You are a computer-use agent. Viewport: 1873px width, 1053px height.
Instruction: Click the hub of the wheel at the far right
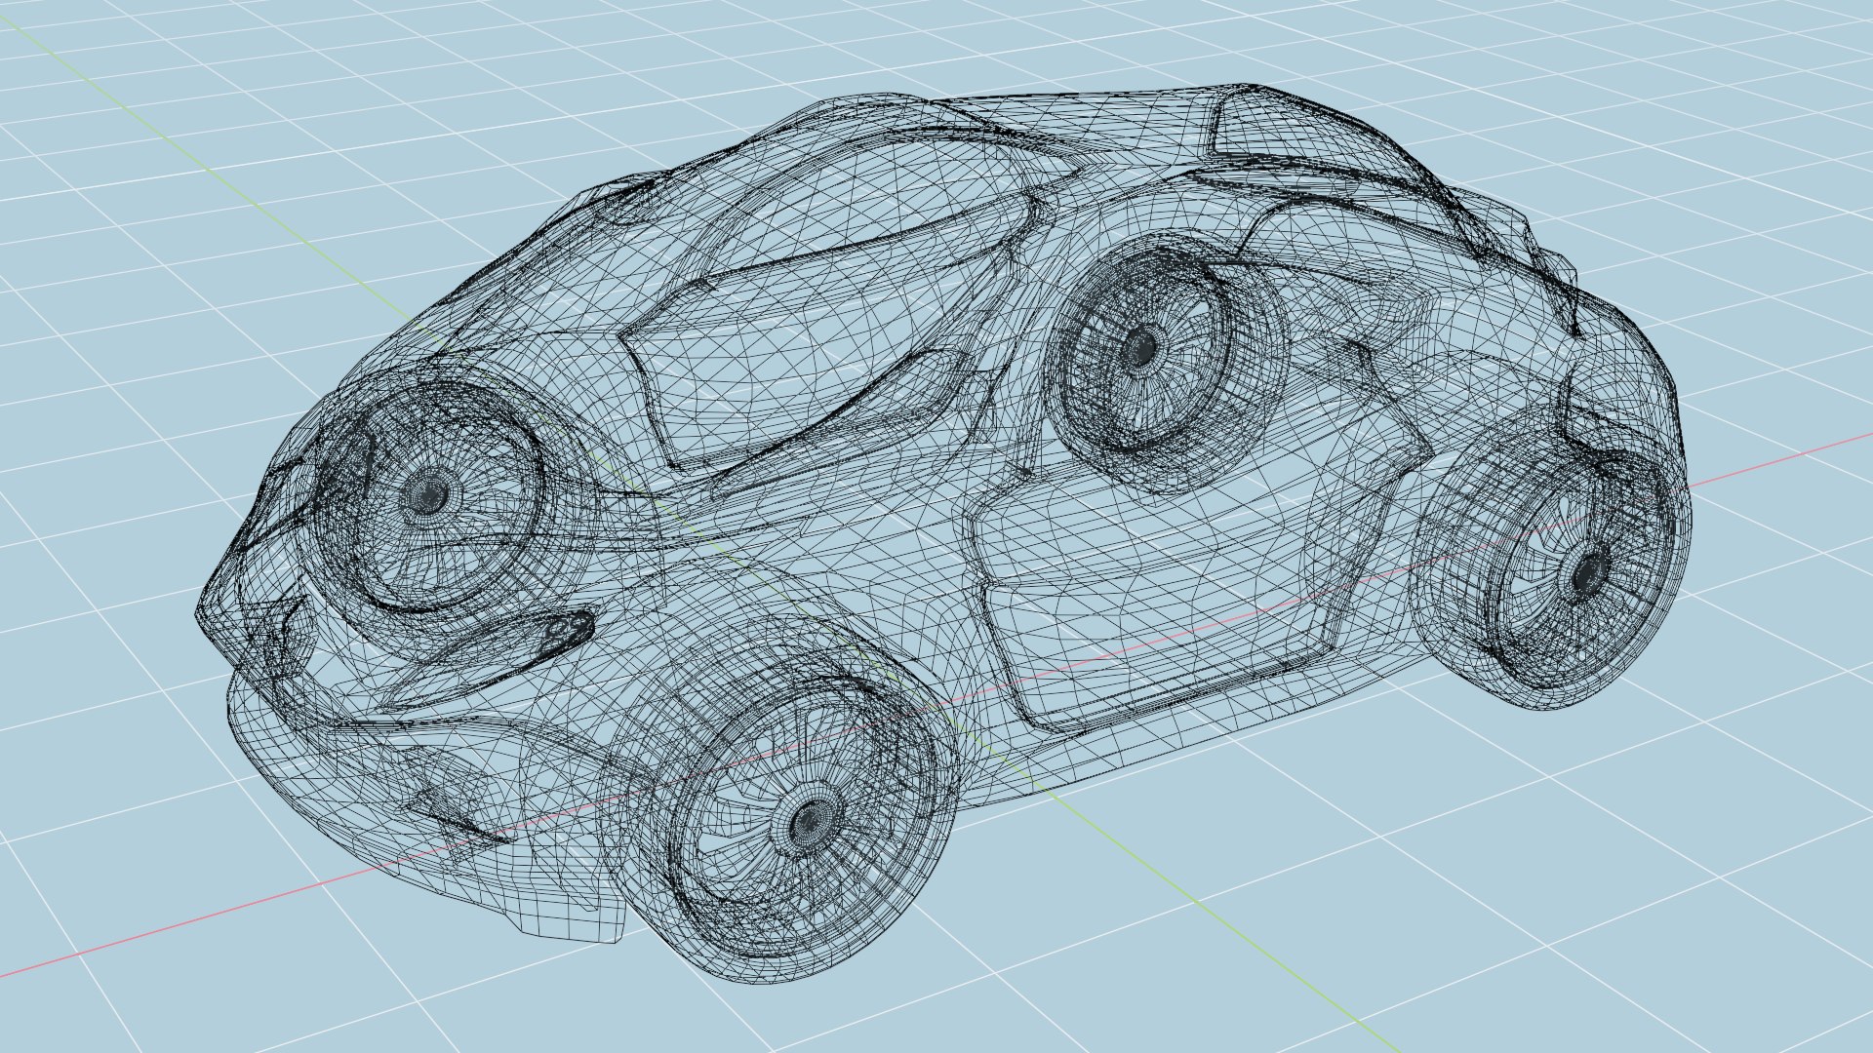pyautogui.click(x=1590, y=575)
